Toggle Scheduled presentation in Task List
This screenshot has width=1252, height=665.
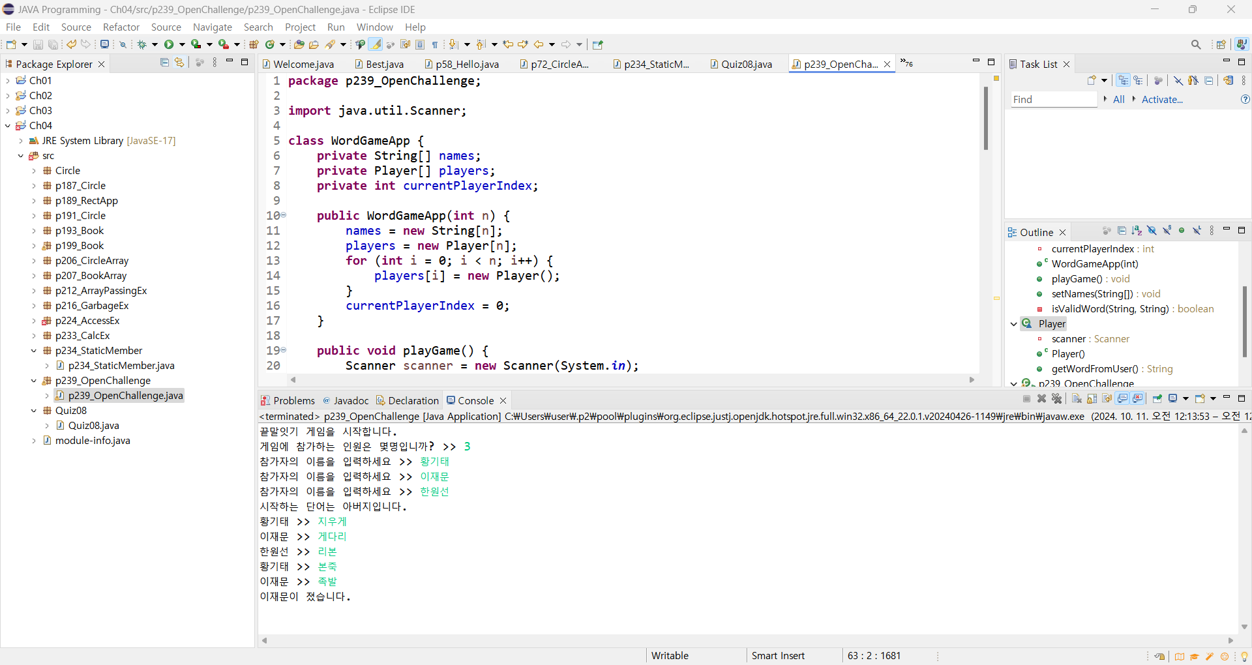1138,80
